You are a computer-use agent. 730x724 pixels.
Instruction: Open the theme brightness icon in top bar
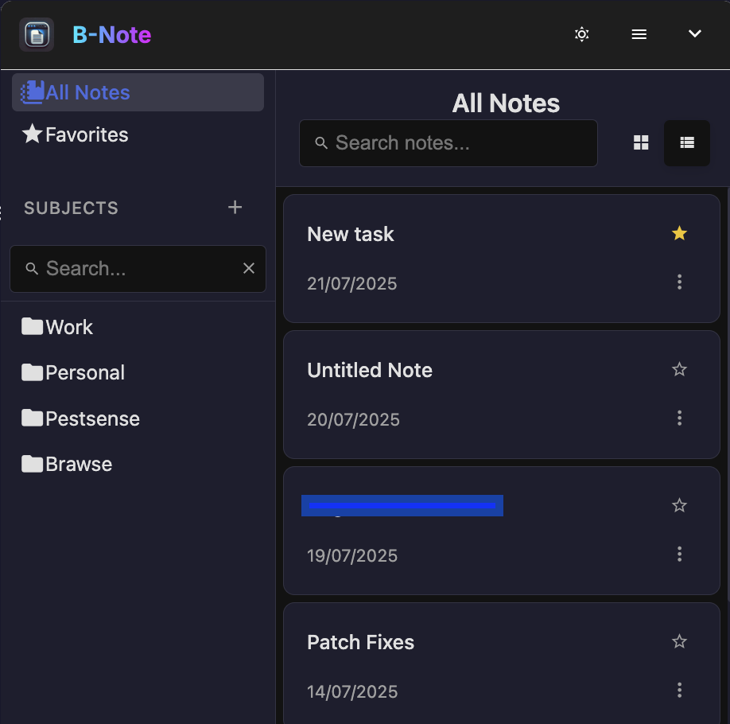coord(581,34)
